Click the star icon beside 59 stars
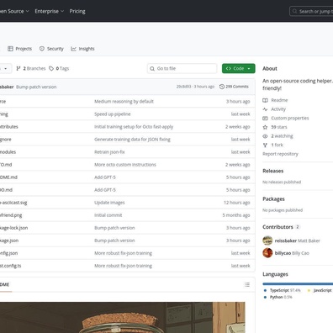 pos(265,127)
